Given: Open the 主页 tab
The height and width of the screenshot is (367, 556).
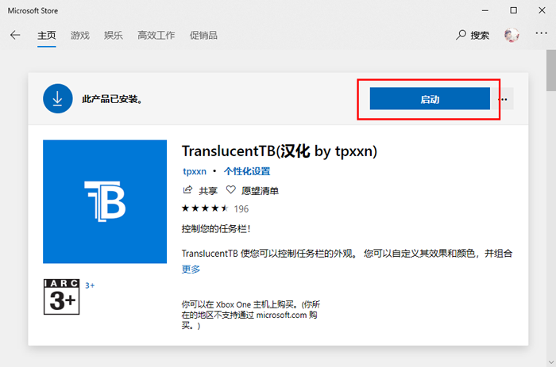Looking at the screenshot, I should (47, 35).
